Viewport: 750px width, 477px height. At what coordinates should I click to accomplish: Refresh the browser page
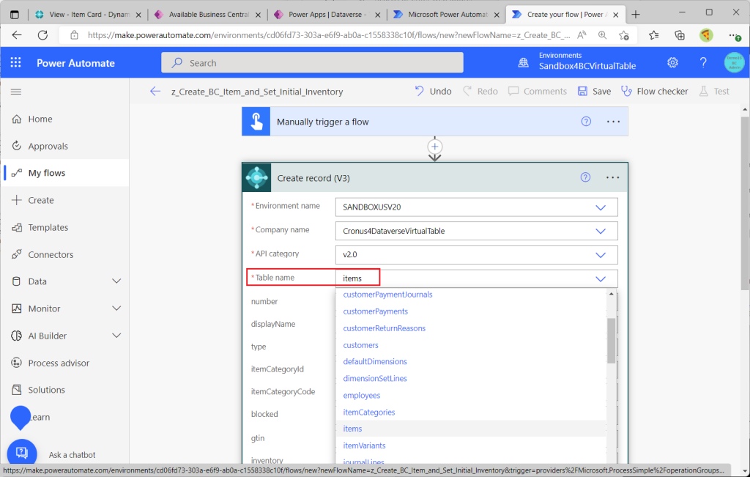(42, 35)
